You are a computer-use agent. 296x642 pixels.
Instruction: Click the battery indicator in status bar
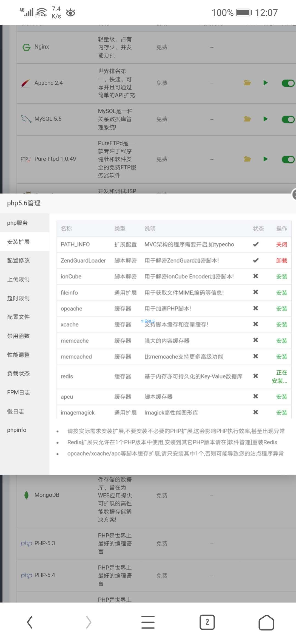pyautogui.click(x=244, y=13)
